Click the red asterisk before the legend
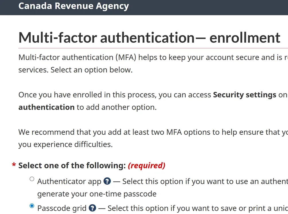 [x=14, y=166]
